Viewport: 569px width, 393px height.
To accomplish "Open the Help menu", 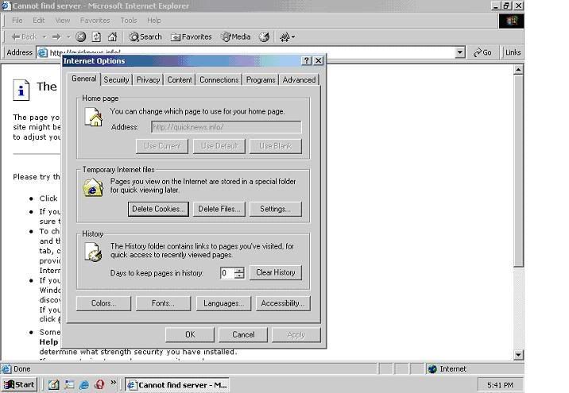I will click(x=154, y=21).
